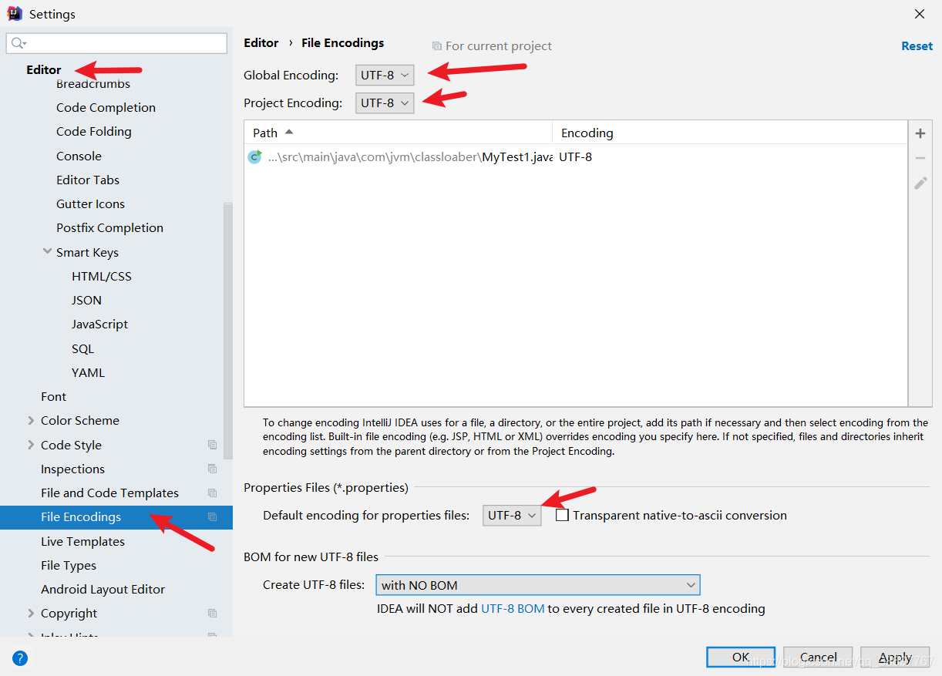Open Breadcrumbs settings page
This screenshot has height=676, width=942.
(x=93, y=84)
